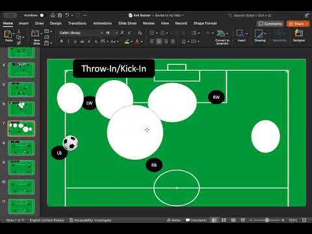Click the red font color button

[x=137, y=42]
